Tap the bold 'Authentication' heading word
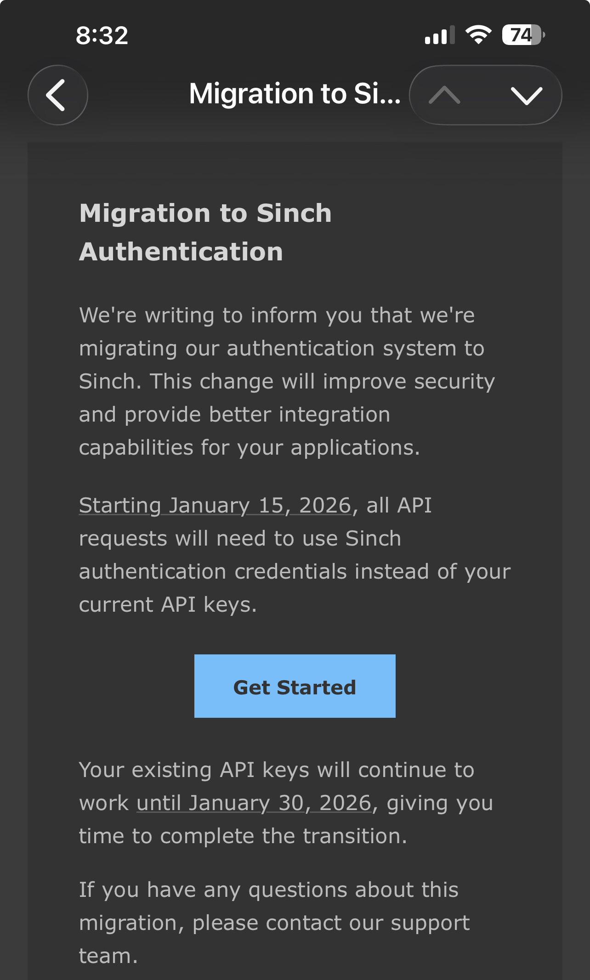Screen dimensions: 590x980 coord(181,252)
